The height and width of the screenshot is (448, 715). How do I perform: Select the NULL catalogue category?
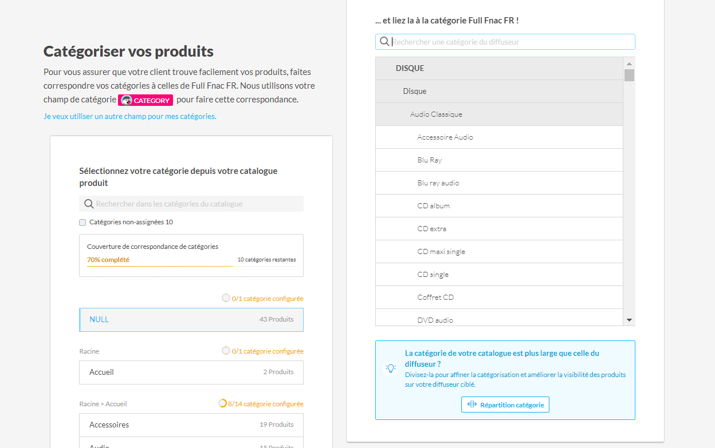(191, 320)
